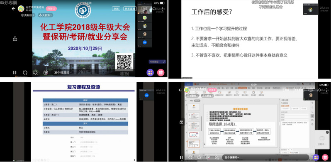
Task: Click the 发个弹幕呗 input on the 13:09 stream
Action: (x=232, y=157)
